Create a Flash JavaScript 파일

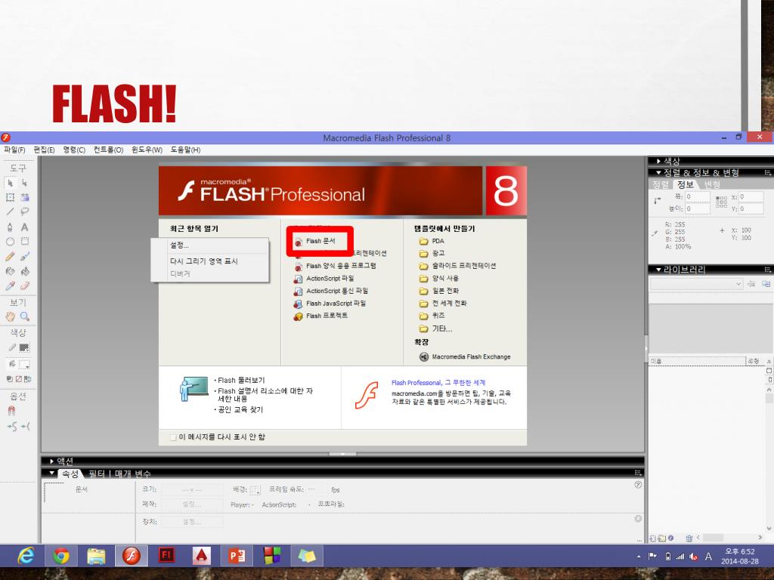coord(330,304)
